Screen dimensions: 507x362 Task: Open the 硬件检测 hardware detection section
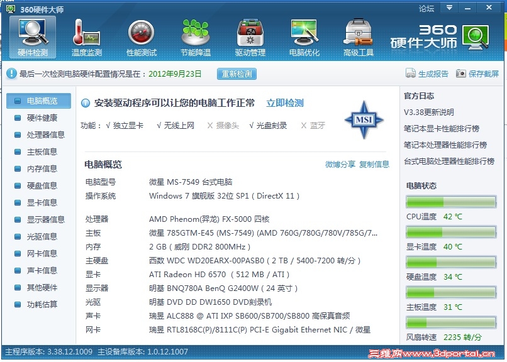pos(33,38)
